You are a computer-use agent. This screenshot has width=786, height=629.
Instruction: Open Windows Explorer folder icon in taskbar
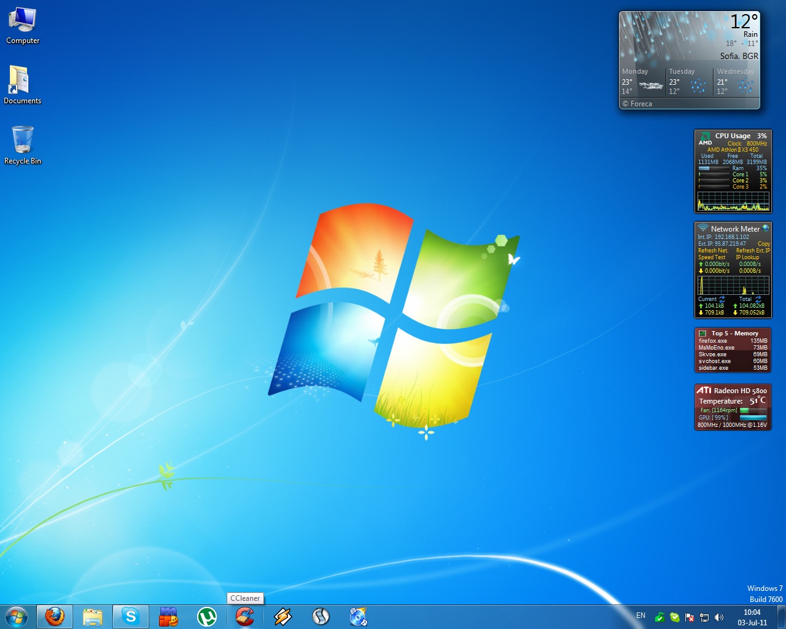pos(92,616)
